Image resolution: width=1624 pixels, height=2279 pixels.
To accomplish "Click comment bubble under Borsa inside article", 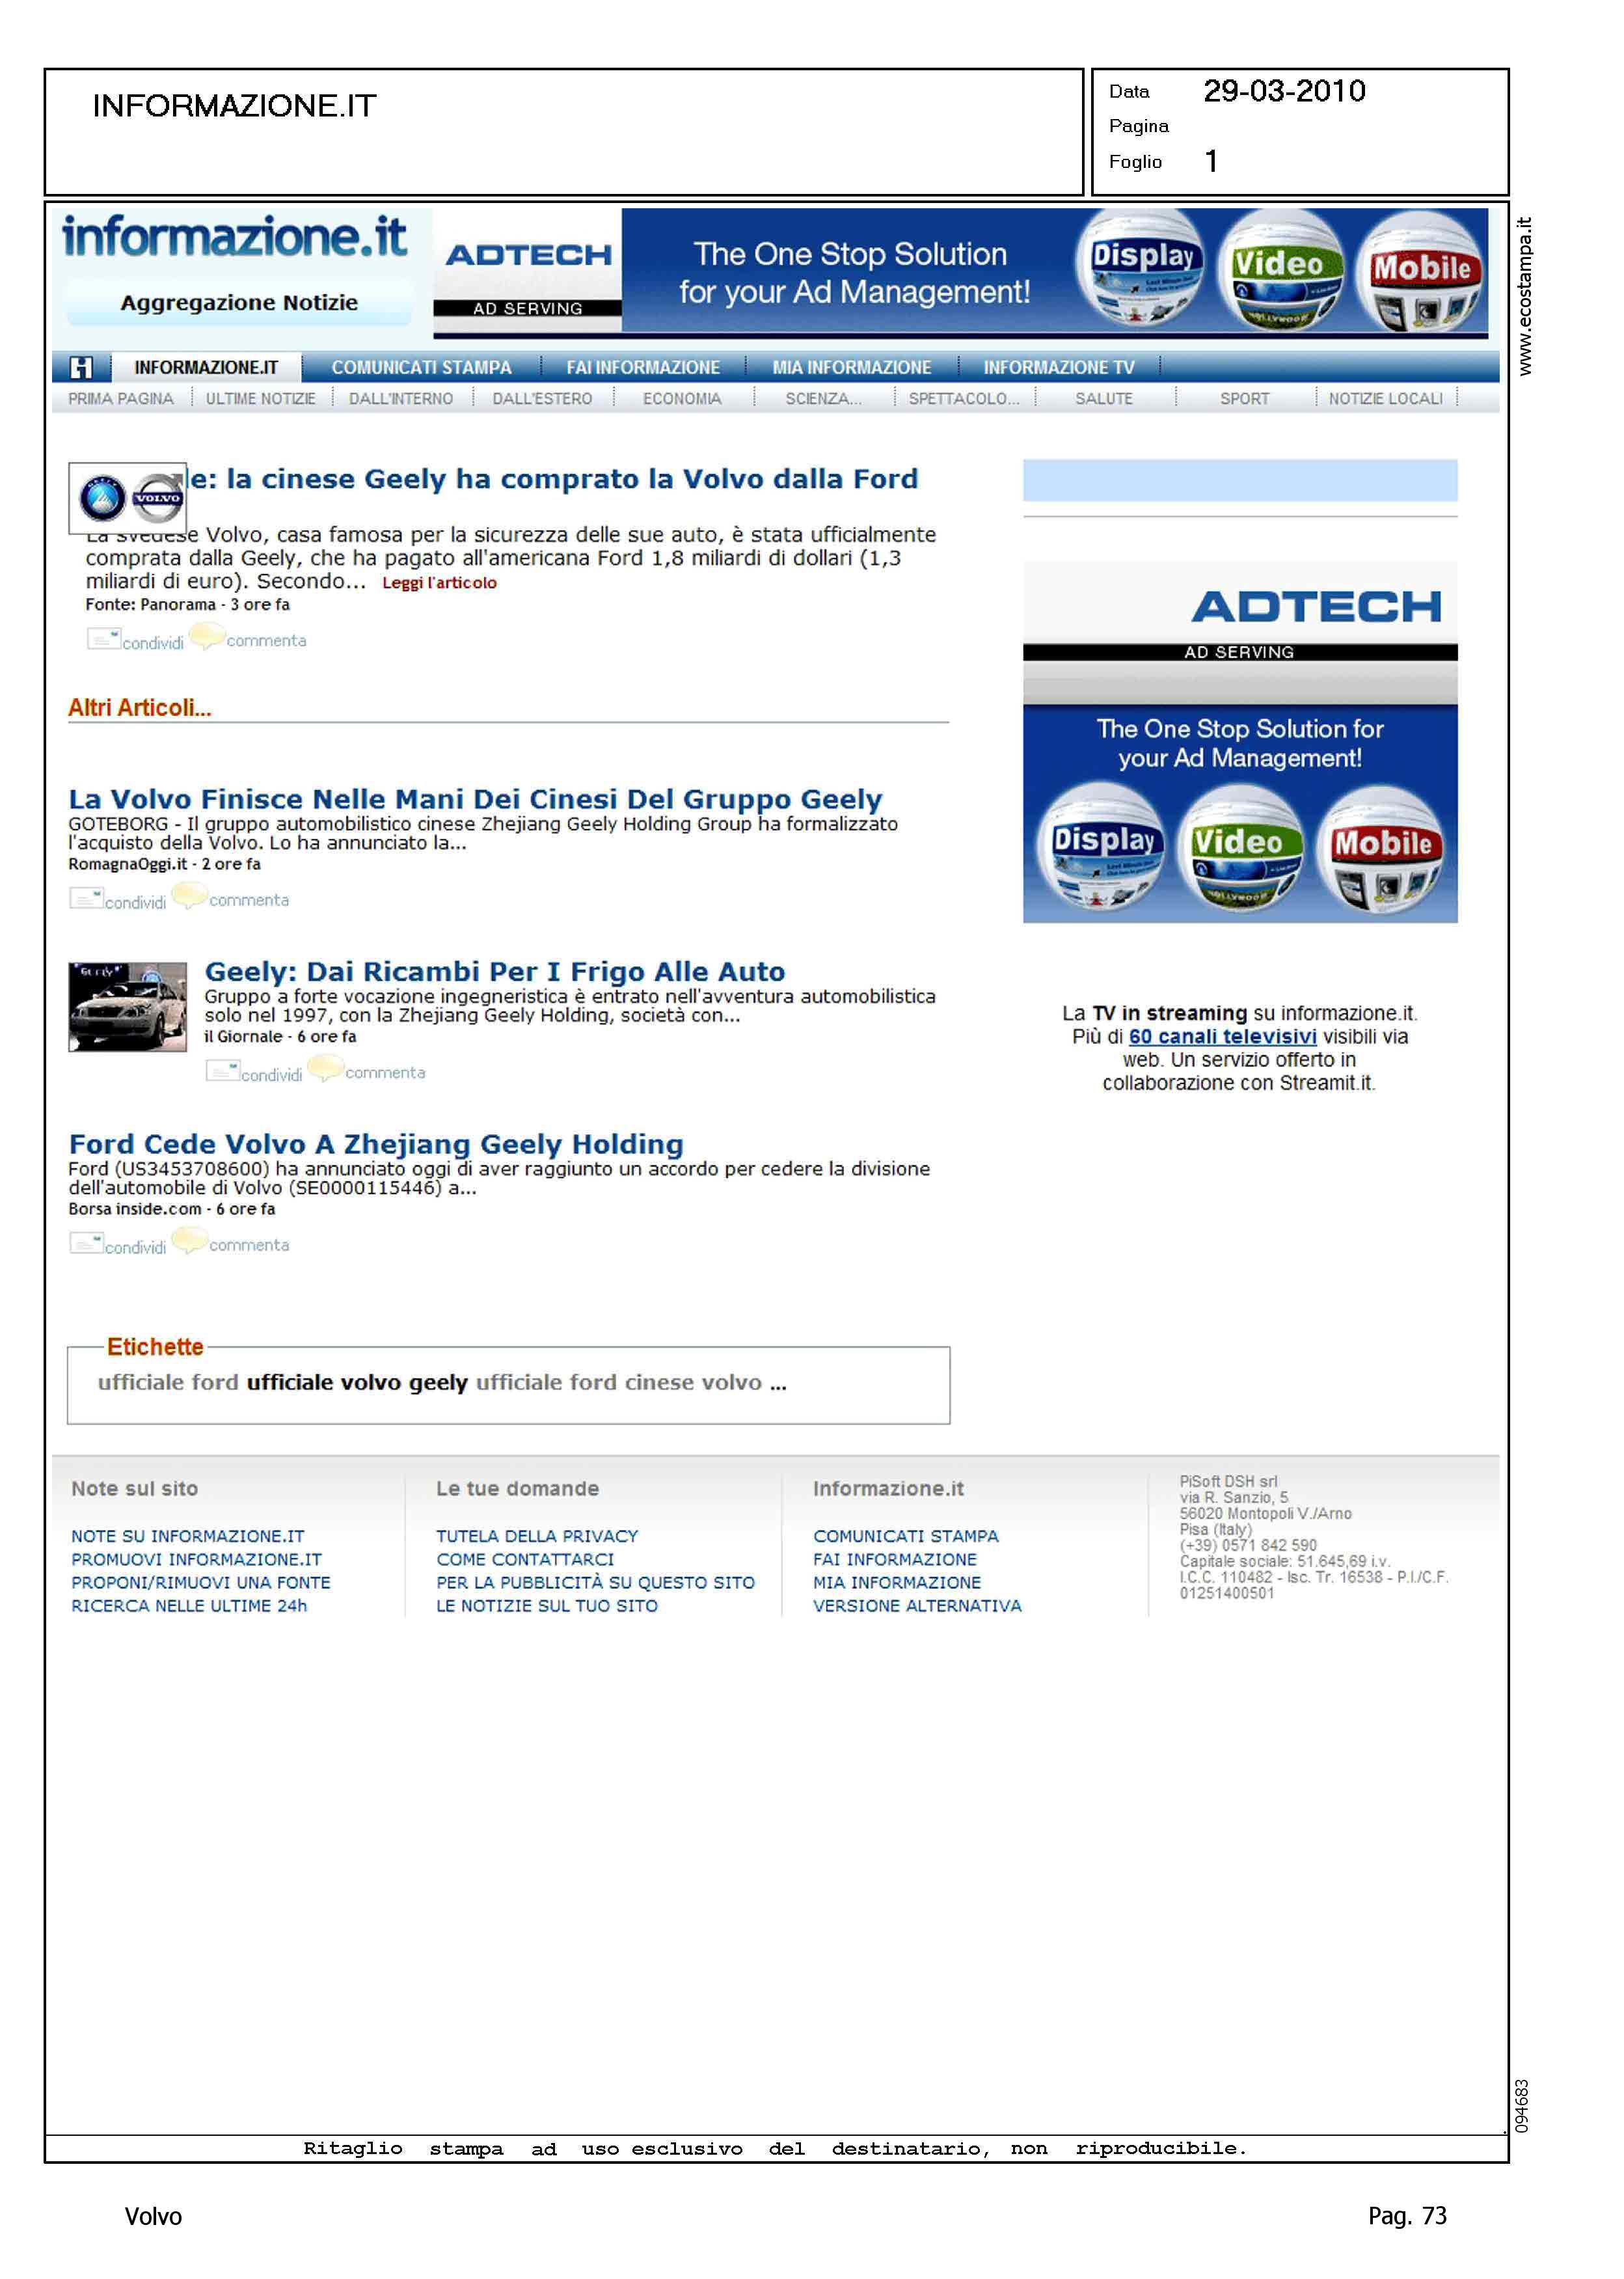I will (189, 1240).
